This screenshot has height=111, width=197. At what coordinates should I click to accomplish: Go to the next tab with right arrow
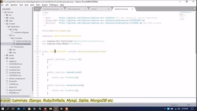(38, 9)
